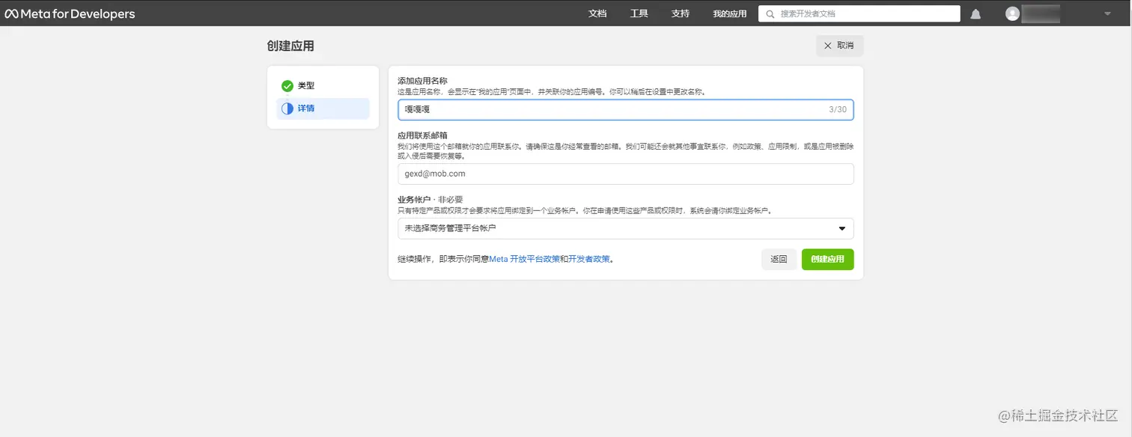Click the green check icon beside 类型
The image size is (1132, 437).
[x=288, y=85]
